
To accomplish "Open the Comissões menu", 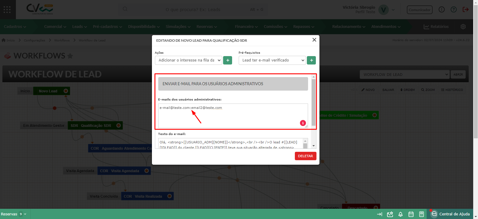I will (275, 27).
